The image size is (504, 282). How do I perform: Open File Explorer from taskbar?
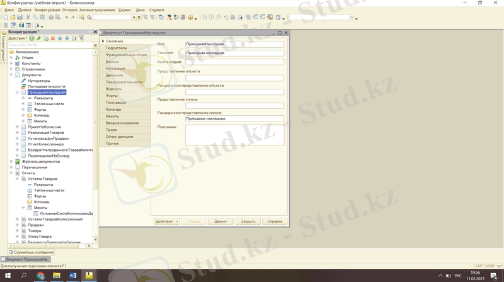(x=57, y=276)
